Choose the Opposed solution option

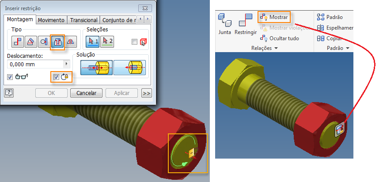96,68
